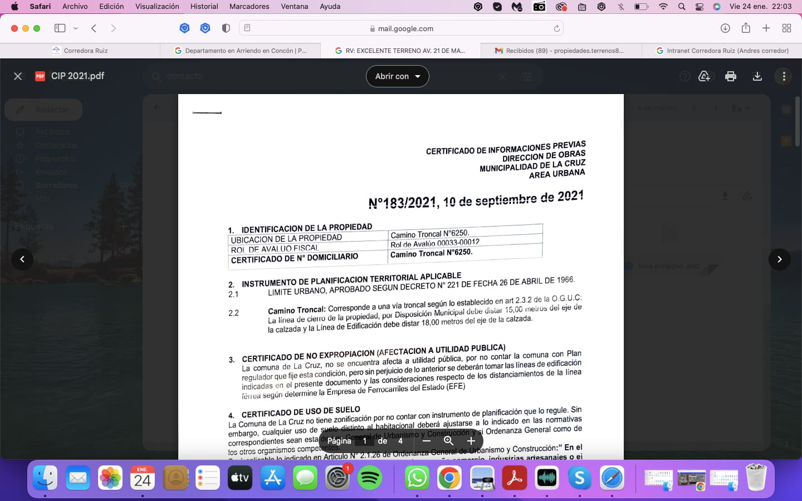The height and width of the screenshot is (501, 802).
Task: Show the Safari tab overview
Action: point(787,28)
